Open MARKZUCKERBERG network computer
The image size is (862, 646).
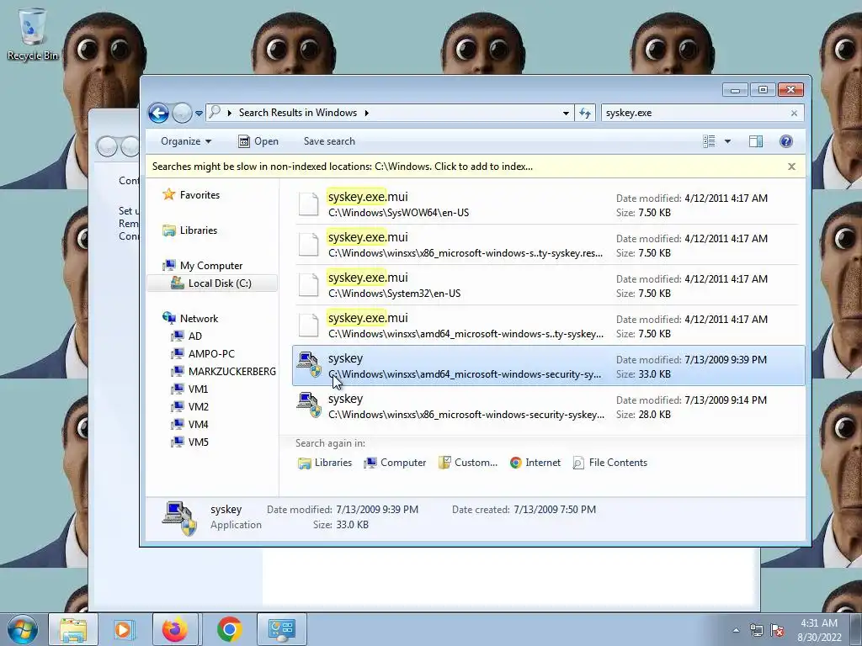coord(223,371)
